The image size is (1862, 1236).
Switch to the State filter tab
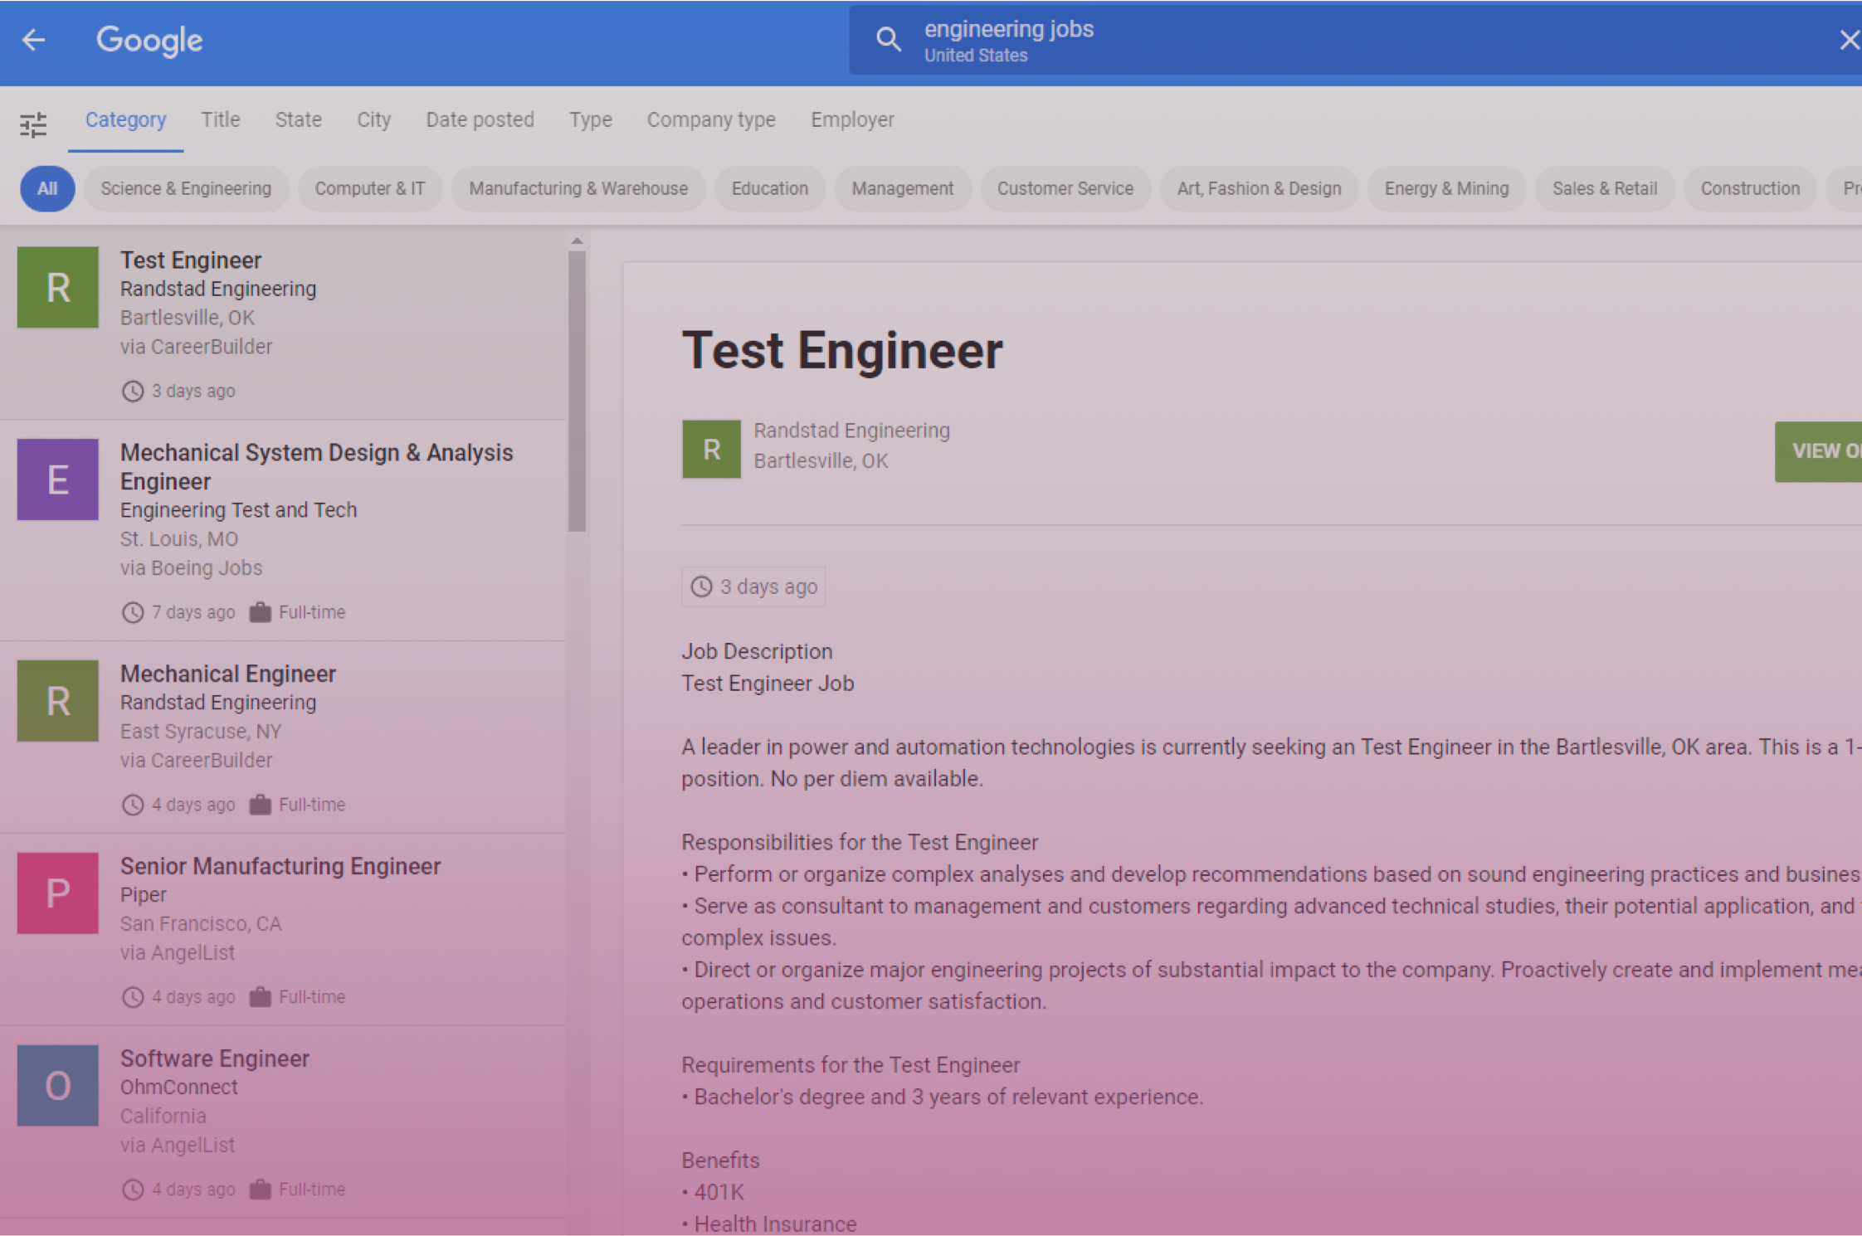[297, 119]
